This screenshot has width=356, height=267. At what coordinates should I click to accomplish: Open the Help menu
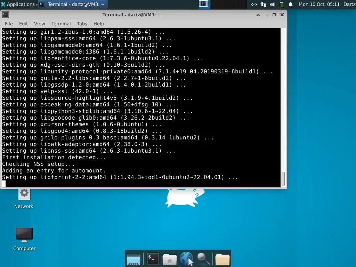point(99,24)
